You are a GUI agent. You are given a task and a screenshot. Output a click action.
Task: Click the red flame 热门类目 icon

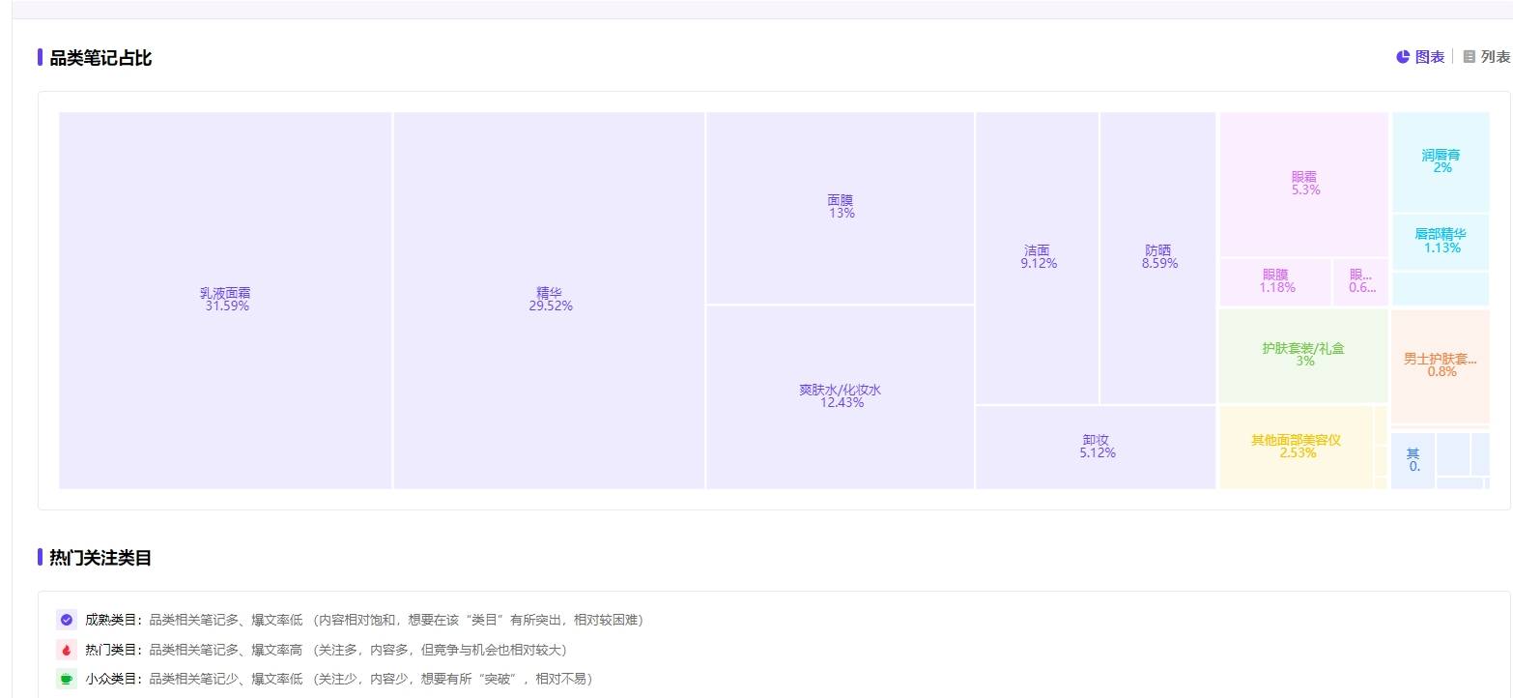point(67,650)
